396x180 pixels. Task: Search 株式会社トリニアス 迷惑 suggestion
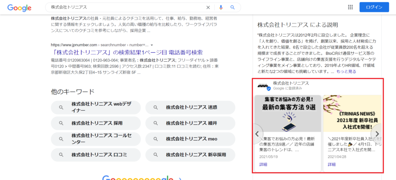(x=190, y=107)
